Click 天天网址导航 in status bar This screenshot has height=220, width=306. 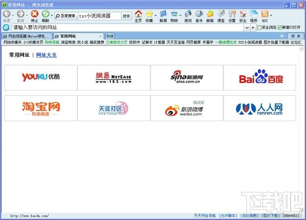click(205, 215)
